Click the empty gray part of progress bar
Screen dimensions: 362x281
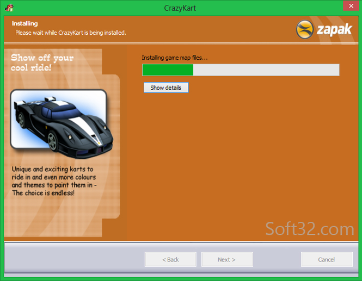266,70
